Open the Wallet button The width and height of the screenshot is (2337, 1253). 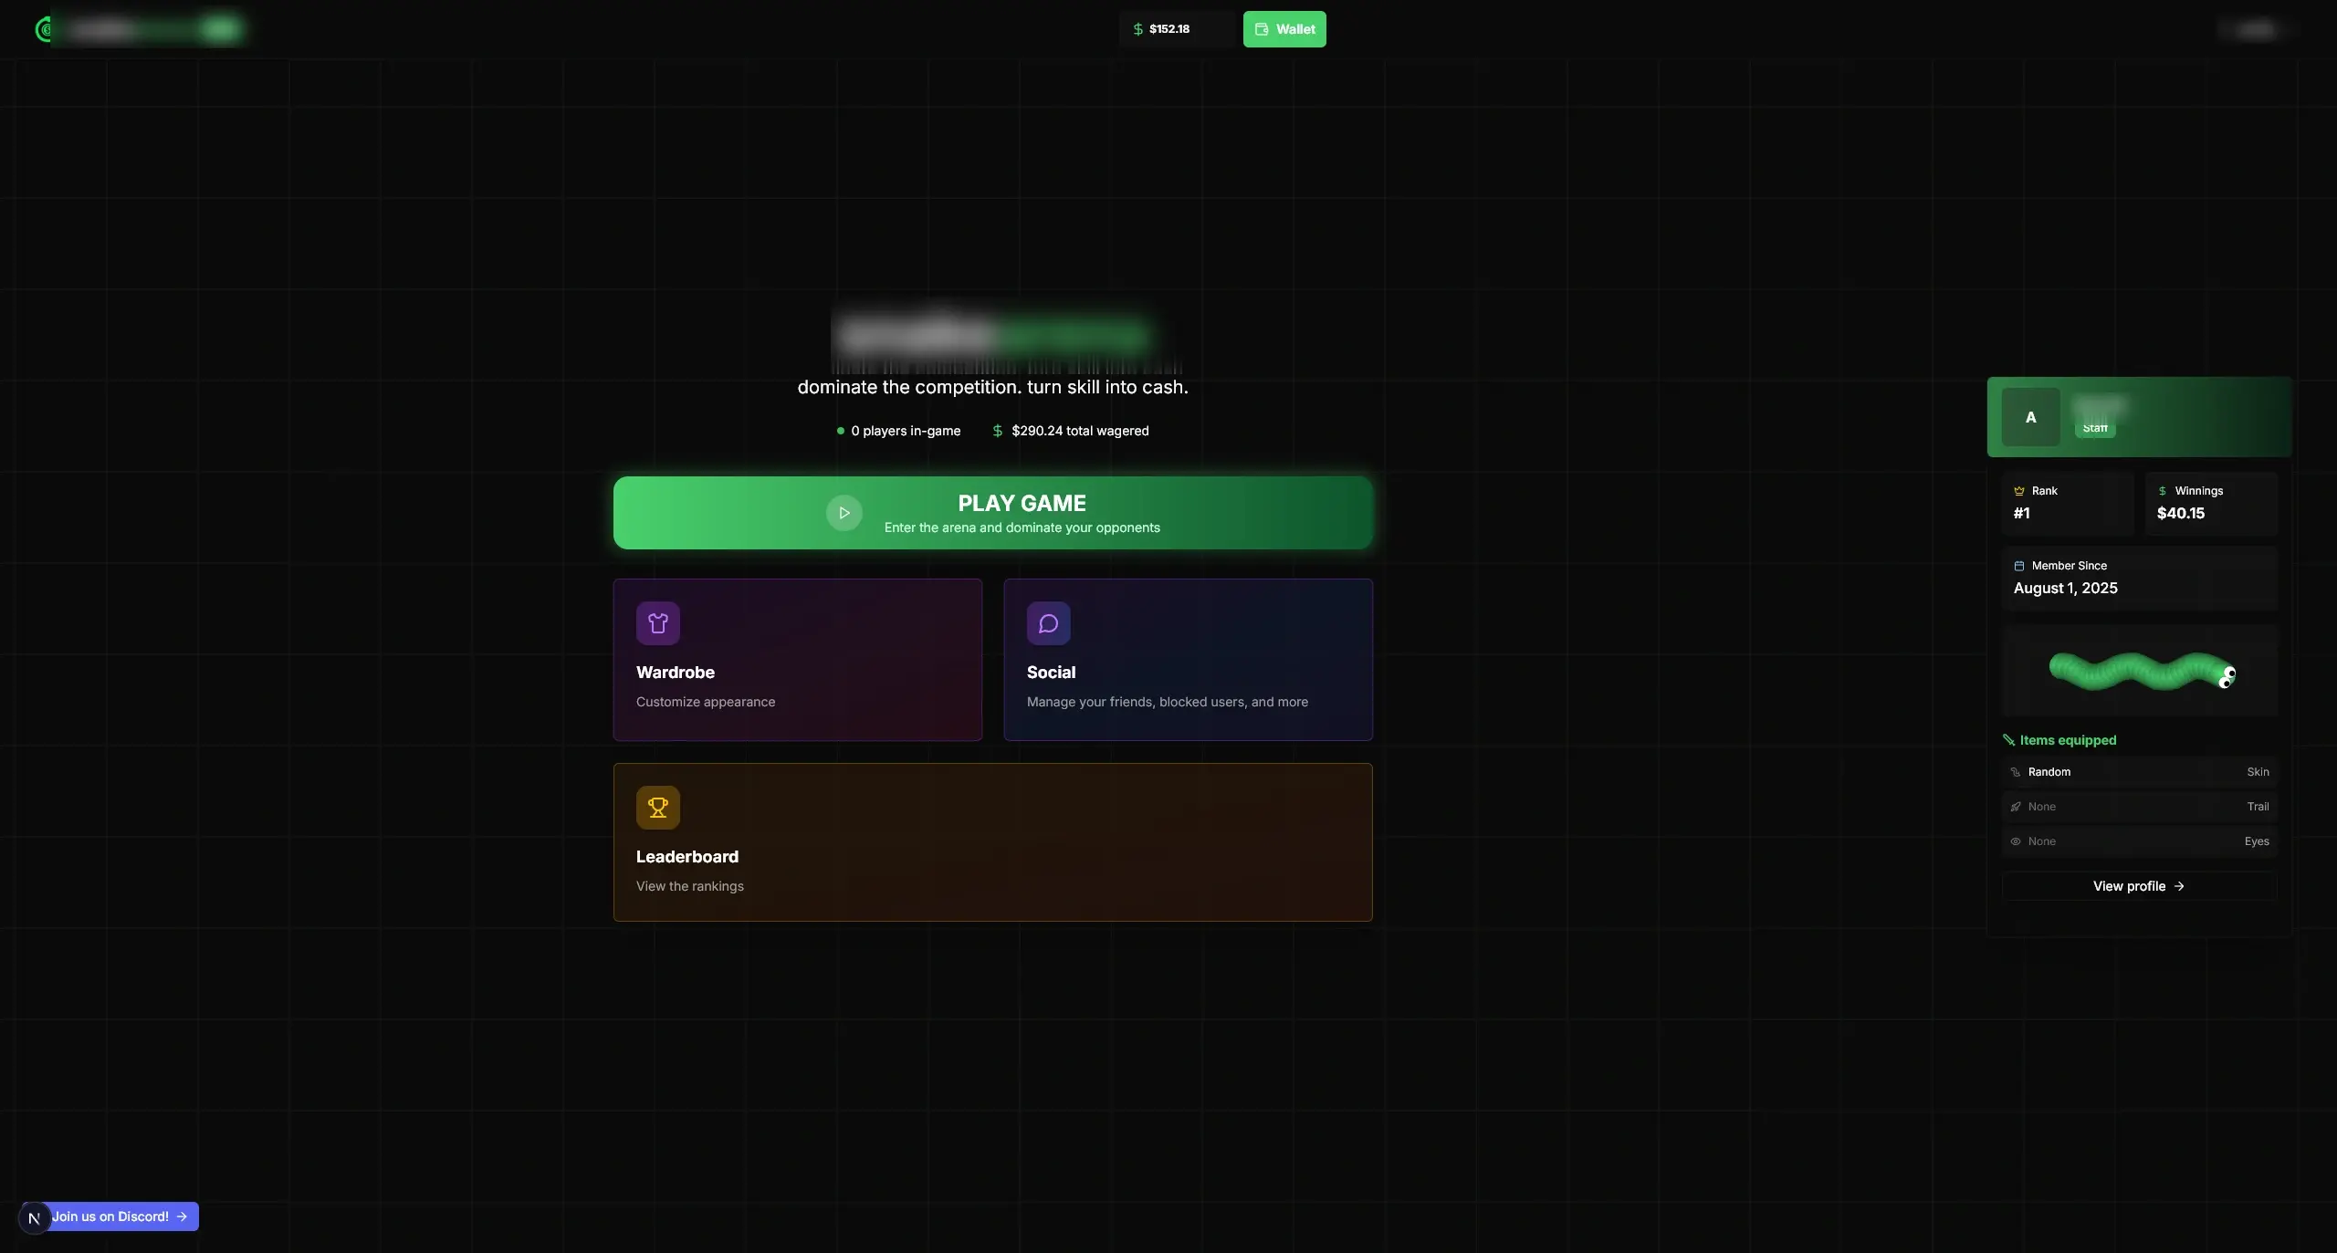pos(1284,29)
